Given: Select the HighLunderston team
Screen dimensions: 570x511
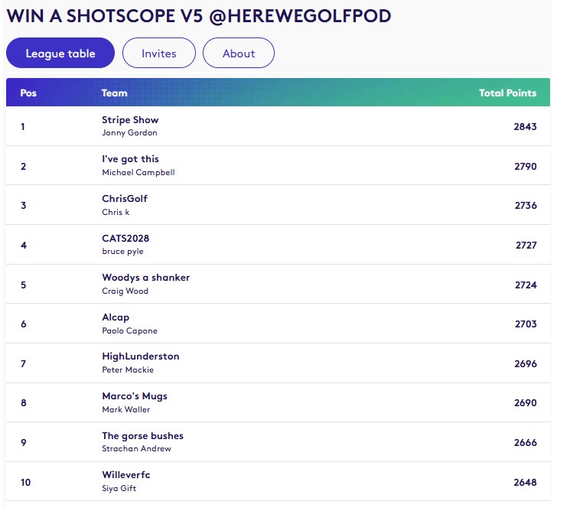Looking at the screenshot, I should pos(140,356).
